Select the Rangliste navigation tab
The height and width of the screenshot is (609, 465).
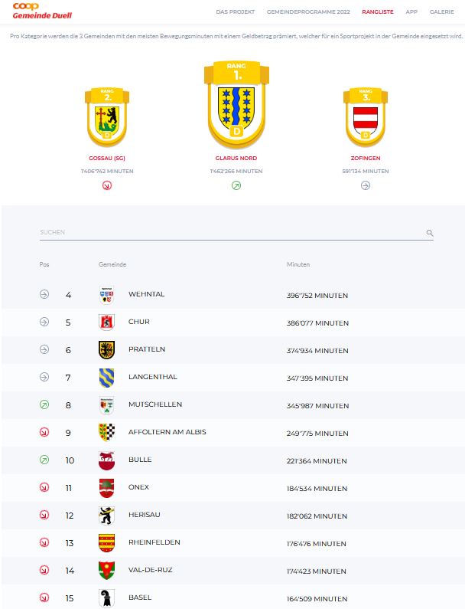click(378, 12)
